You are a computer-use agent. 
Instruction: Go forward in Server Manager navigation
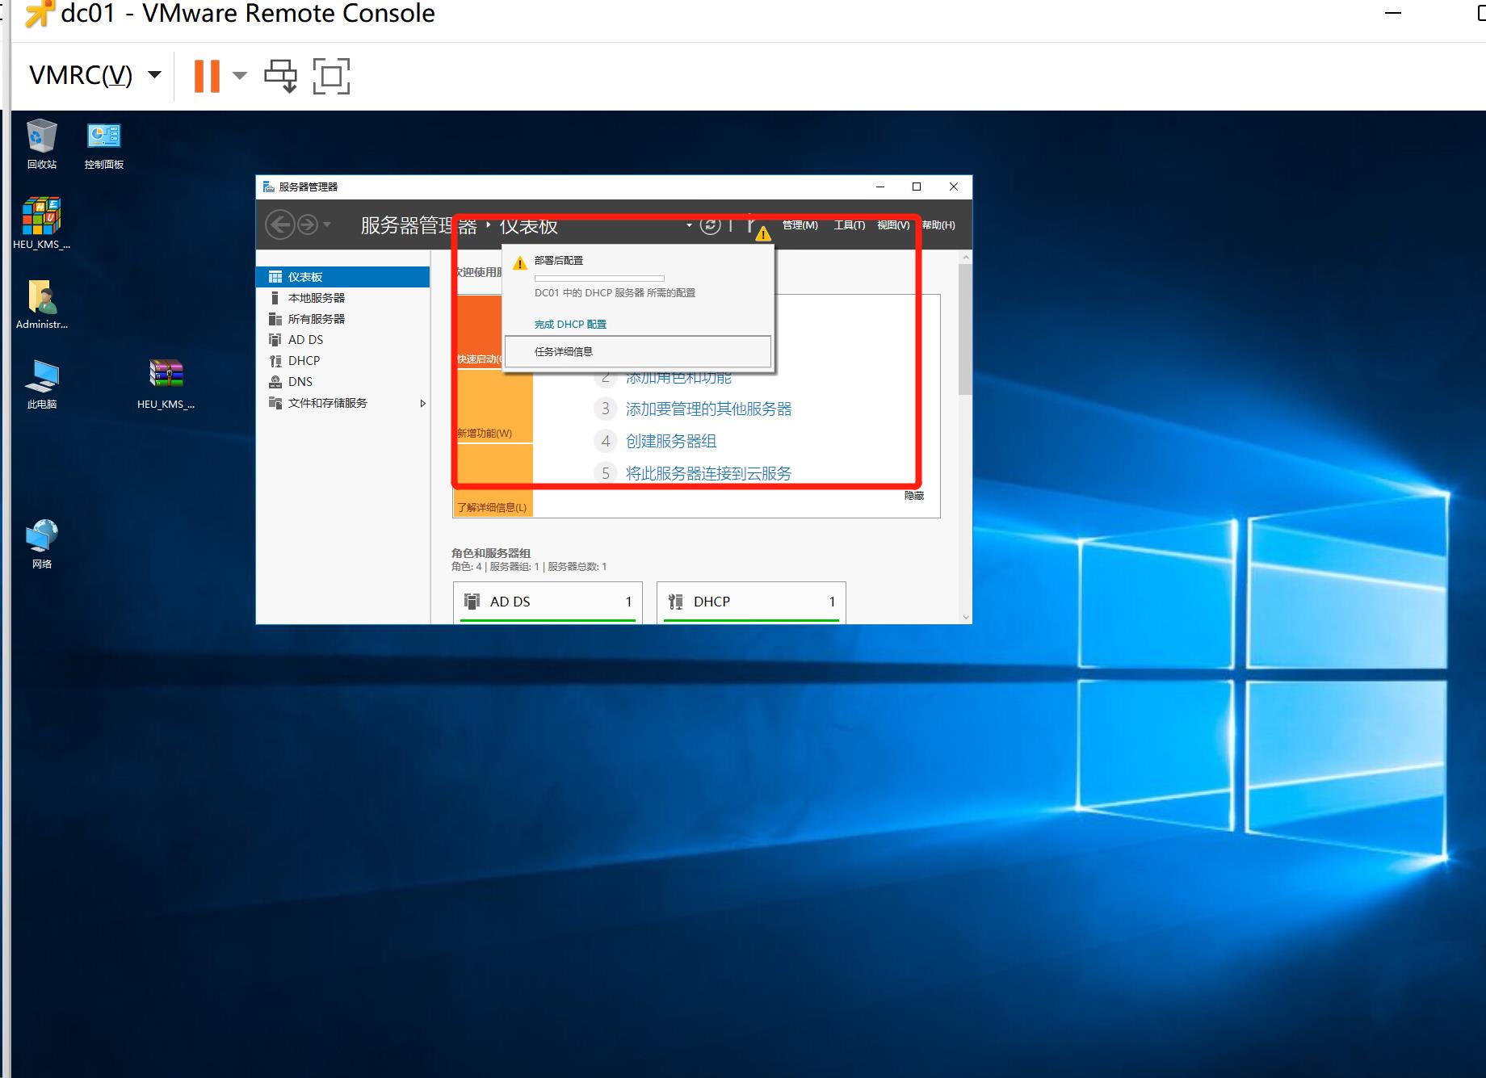pyautogui.click(x=308, y=224)
